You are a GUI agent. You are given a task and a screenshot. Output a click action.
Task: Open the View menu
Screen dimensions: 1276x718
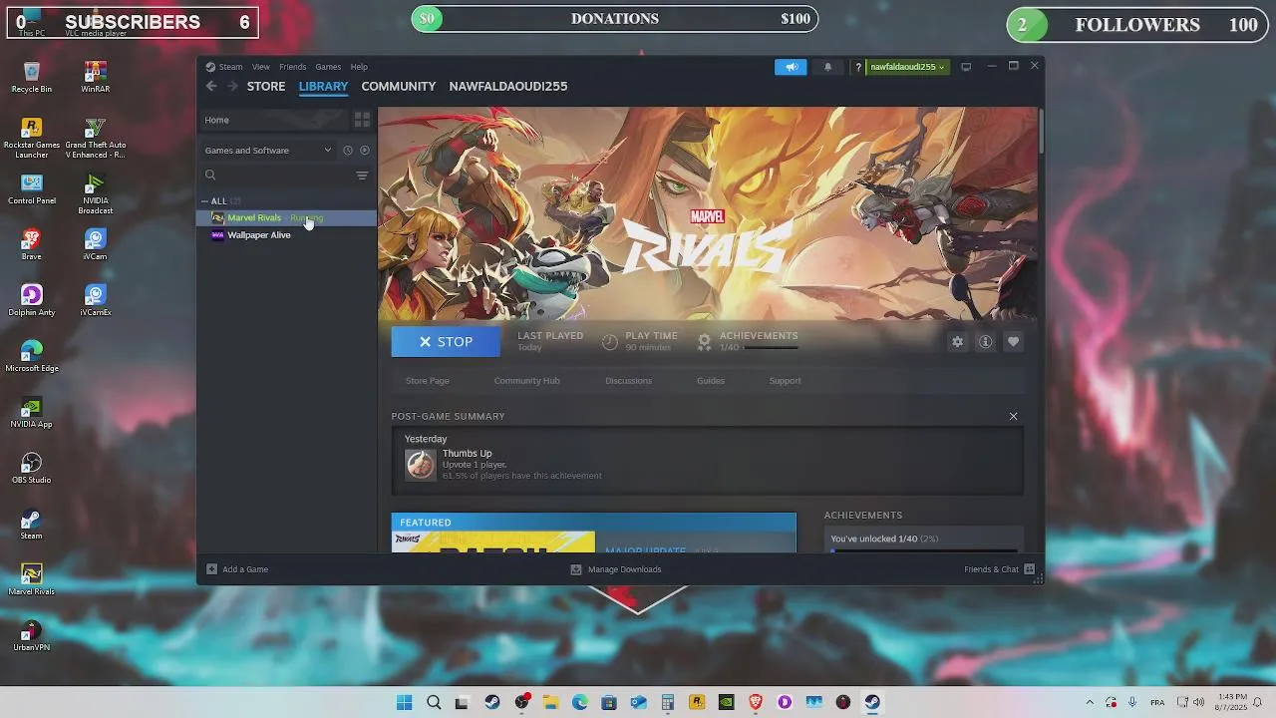click(x=261, y=67)
